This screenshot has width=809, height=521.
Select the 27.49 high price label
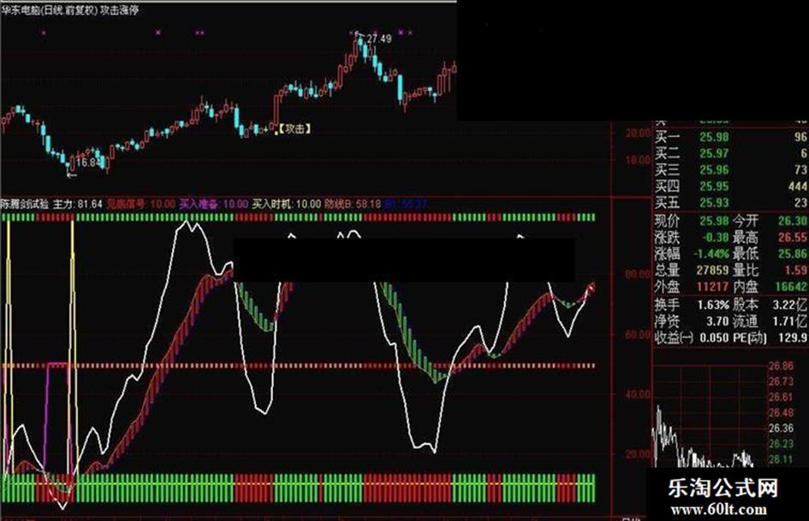click(378, 38)
